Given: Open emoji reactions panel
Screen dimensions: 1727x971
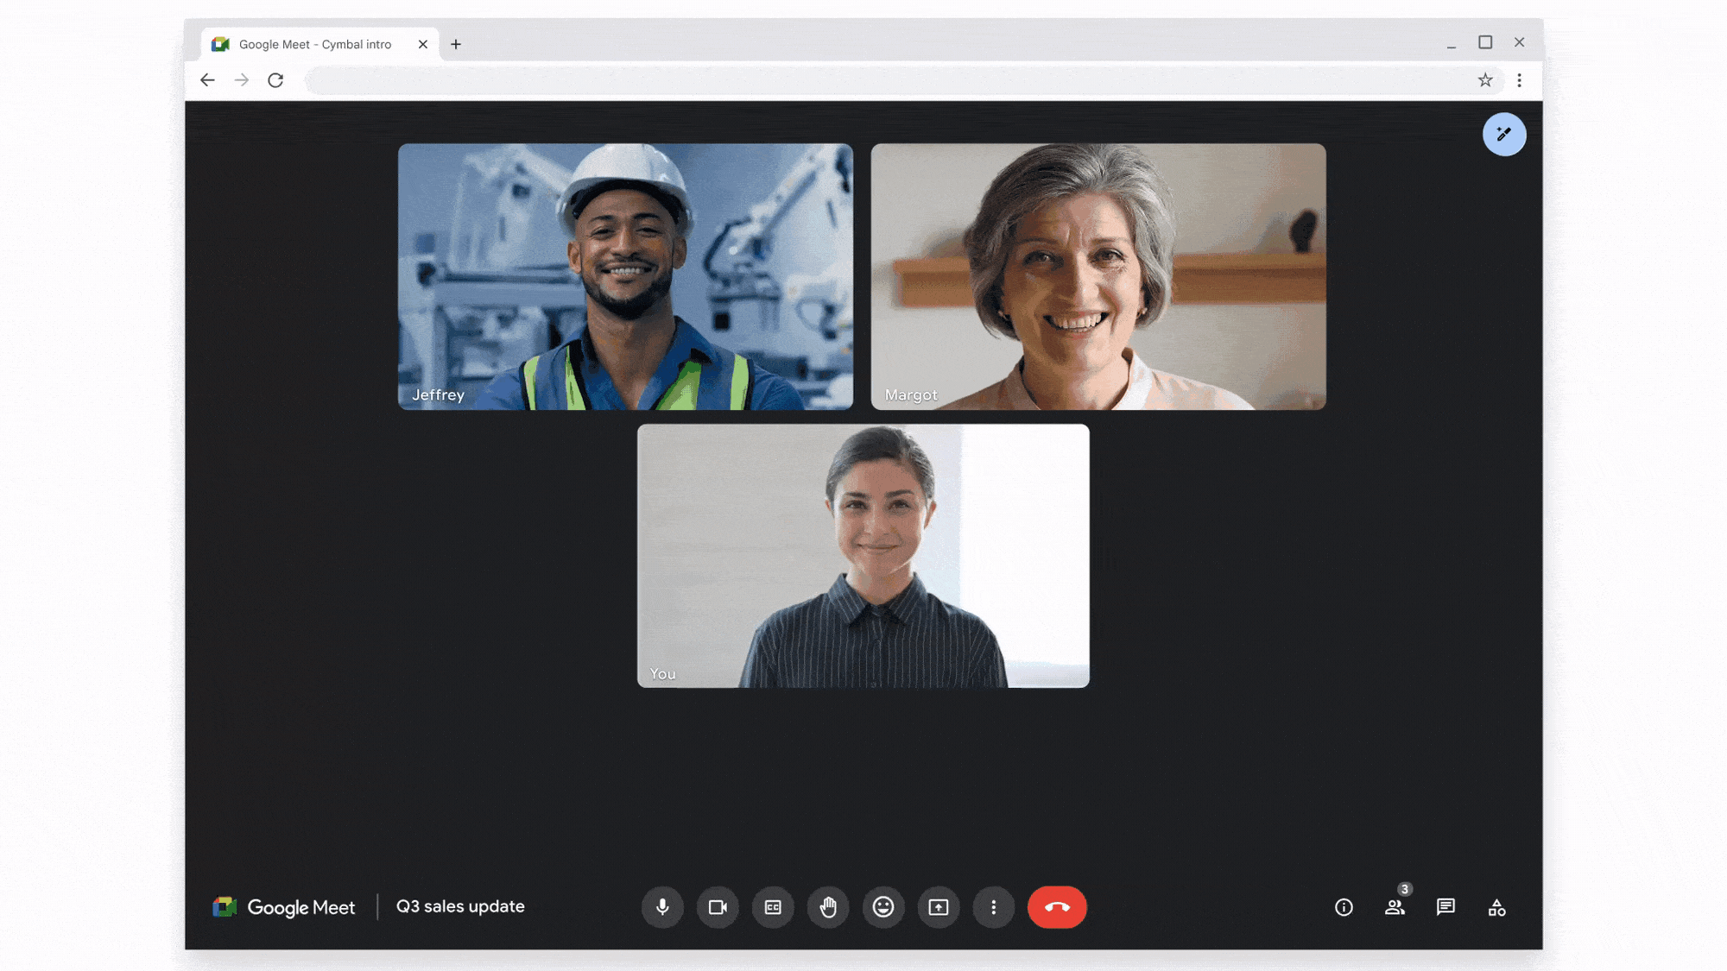Looking at the screenshot, I should point(882,905).
